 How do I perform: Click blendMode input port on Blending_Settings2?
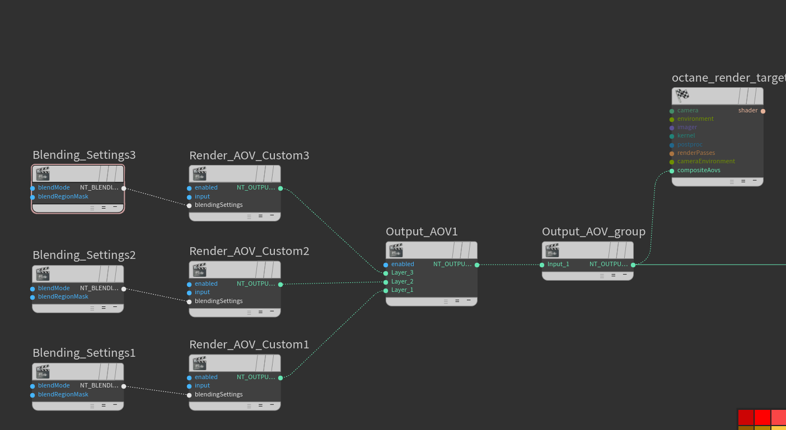coord(32,289)
